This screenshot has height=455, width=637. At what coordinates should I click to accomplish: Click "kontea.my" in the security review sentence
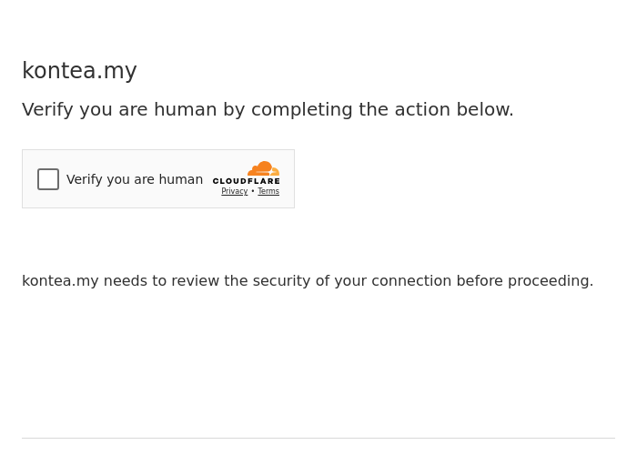point(60,281)
